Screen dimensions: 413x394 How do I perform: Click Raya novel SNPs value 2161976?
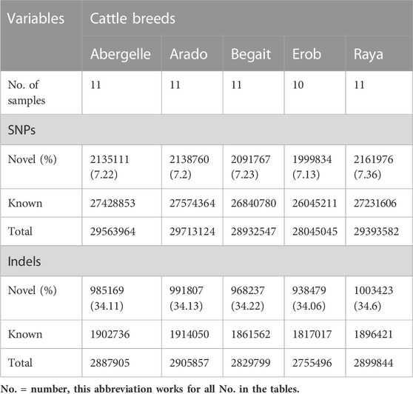coord(373,159)
